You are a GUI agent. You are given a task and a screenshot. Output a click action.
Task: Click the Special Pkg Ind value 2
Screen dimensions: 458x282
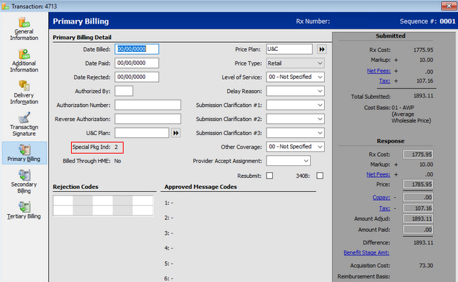(x=116, y=147)
